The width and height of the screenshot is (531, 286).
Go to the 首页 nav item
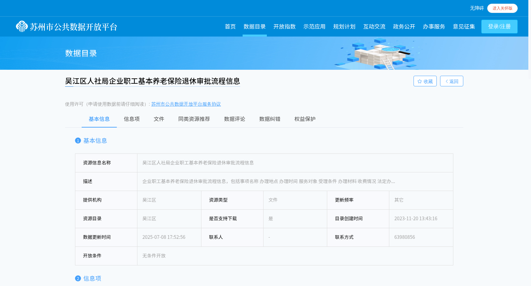[x=230, y=27]
